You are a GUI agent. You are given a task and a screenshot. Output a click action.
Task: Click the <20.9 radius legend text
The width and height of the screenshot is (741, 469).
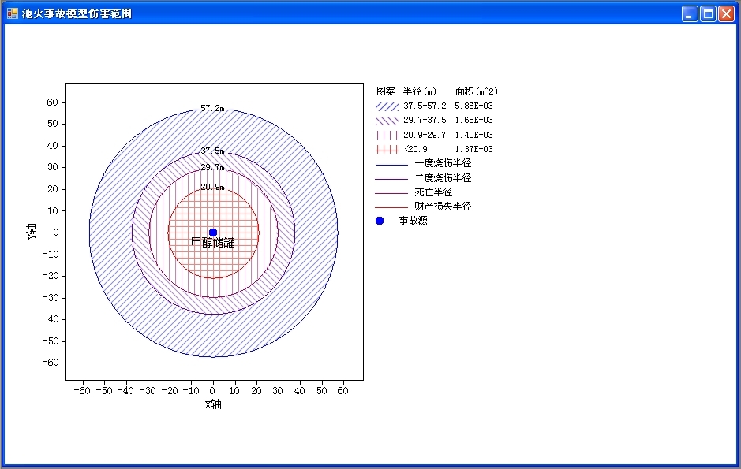(x=416, y=149)
